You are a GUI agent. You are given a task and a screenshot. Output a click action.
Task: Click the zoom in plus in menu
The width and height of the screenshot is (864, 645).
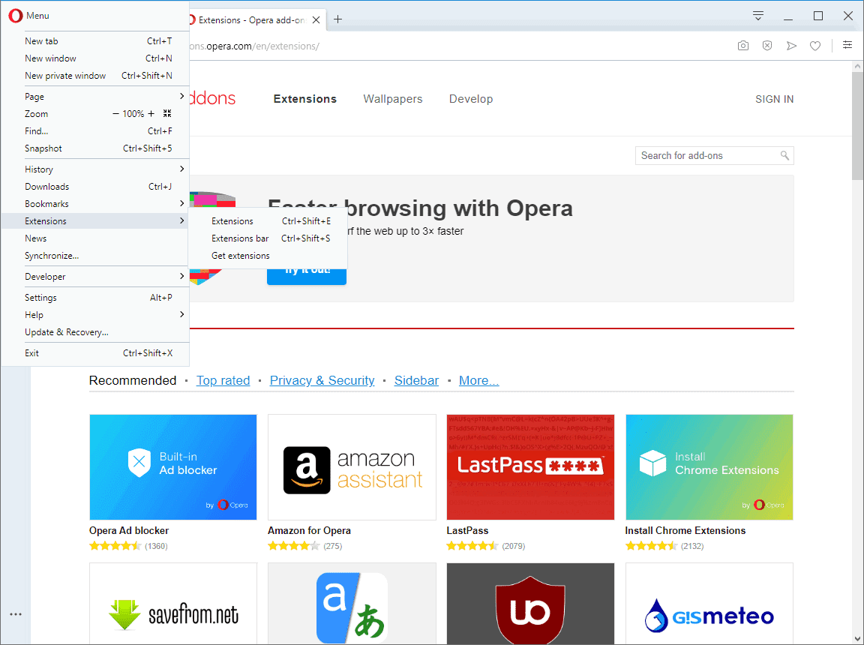151,114
